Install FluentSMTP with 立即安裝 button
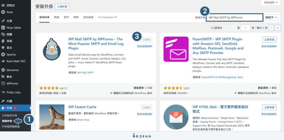 (269, 39)
